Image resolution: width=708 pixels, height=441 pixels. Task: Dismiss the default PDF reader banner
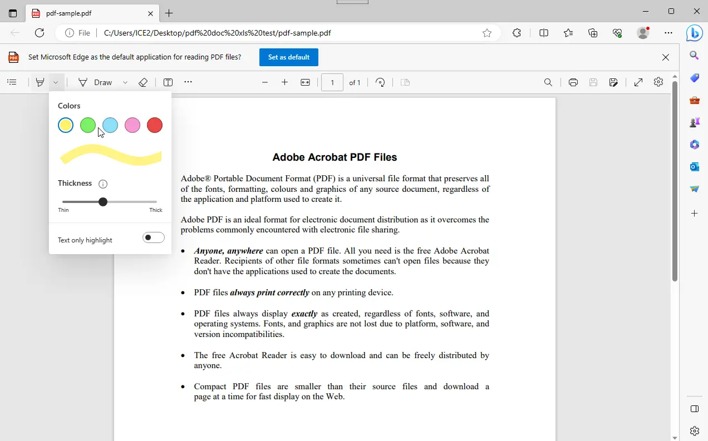[x=666, y=57]
